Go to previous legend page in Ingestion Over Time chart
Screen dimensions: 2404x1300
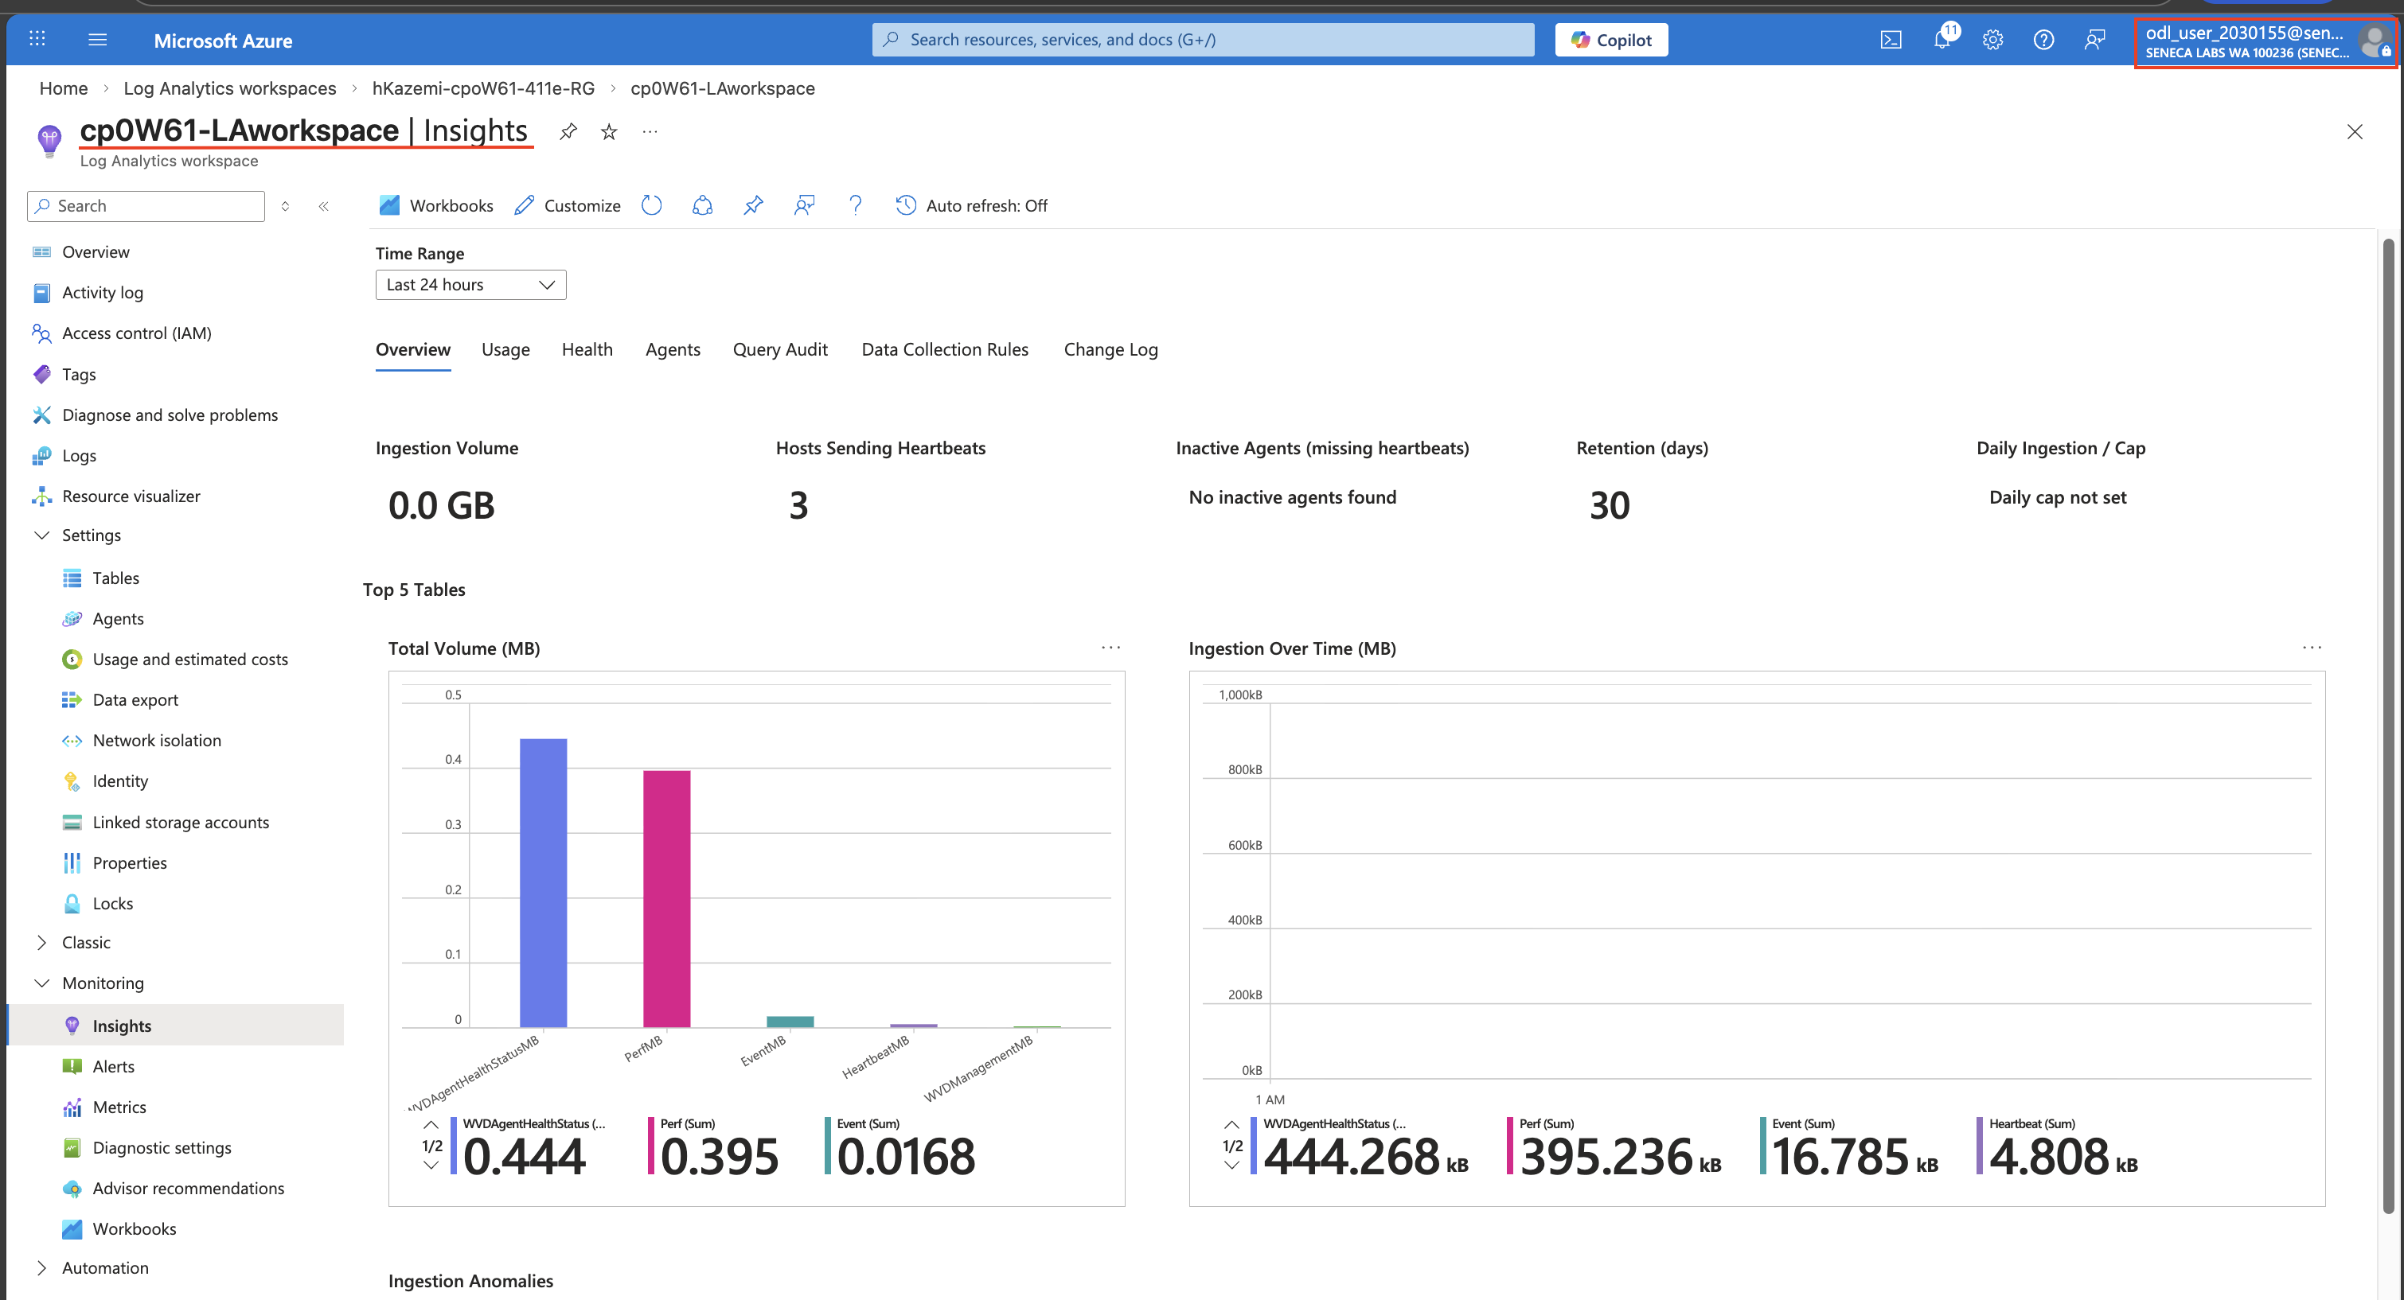[x=1232, y=1125]
